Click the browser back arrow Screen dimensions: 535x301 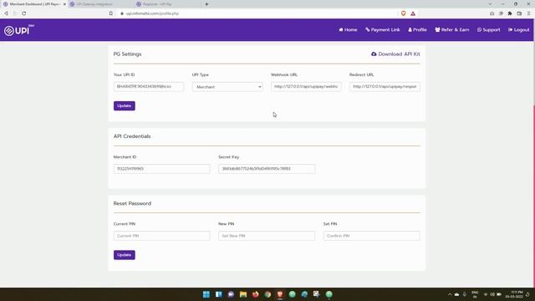click(x=6, y=13)
